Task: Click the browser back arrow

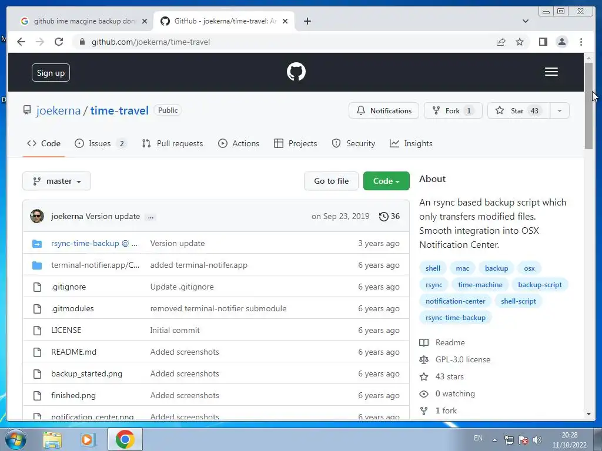Action: coord(21,42)
